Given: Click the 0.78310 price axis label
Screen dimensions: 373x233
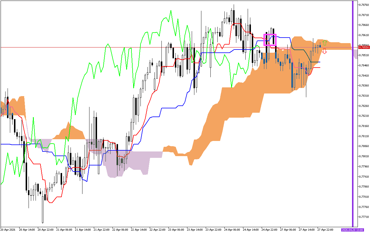Looking at the screenshot, I should coord(364,96).
